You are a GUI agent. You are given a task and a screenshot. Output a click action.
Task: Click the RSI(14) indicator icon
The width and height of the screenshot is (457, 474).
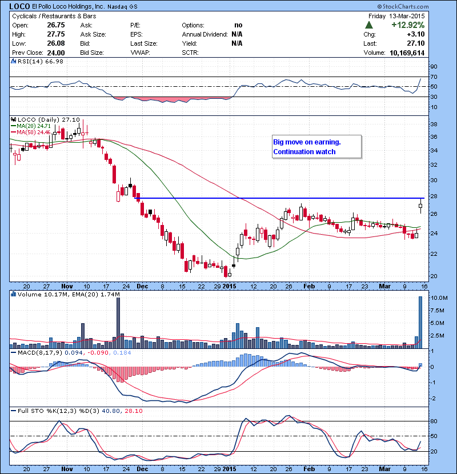[13, 61]
